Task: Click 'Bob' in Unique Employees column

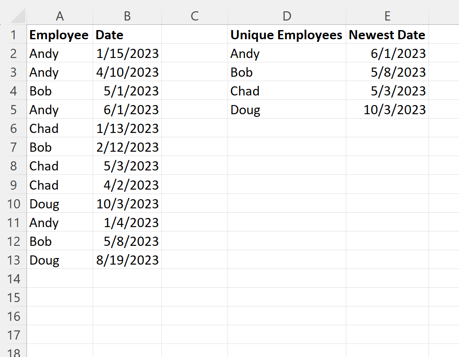Action: point(287,72)
